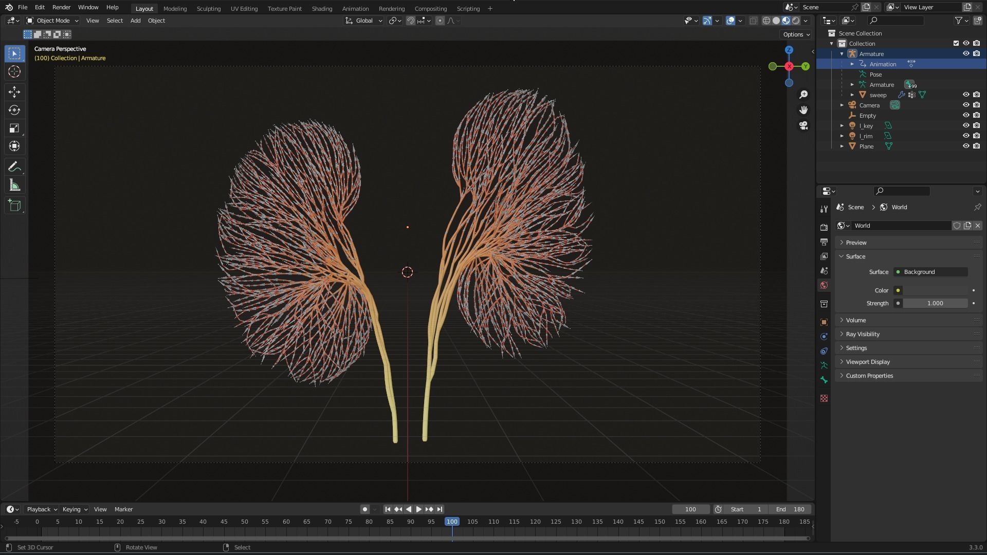Open the Object Mode dropdown
This screenshot has width=987, height=555.
52,21
